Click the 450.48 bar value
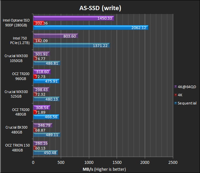This screenshot has width=200, height=173. tap(50, 153)
